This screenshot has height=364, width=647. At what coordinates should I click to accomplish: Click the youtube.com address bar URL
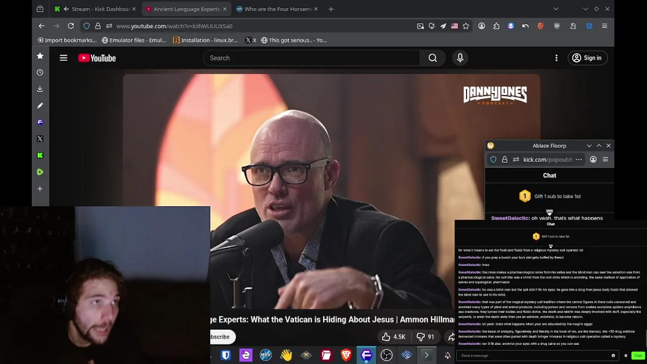[x=174, y=26]
